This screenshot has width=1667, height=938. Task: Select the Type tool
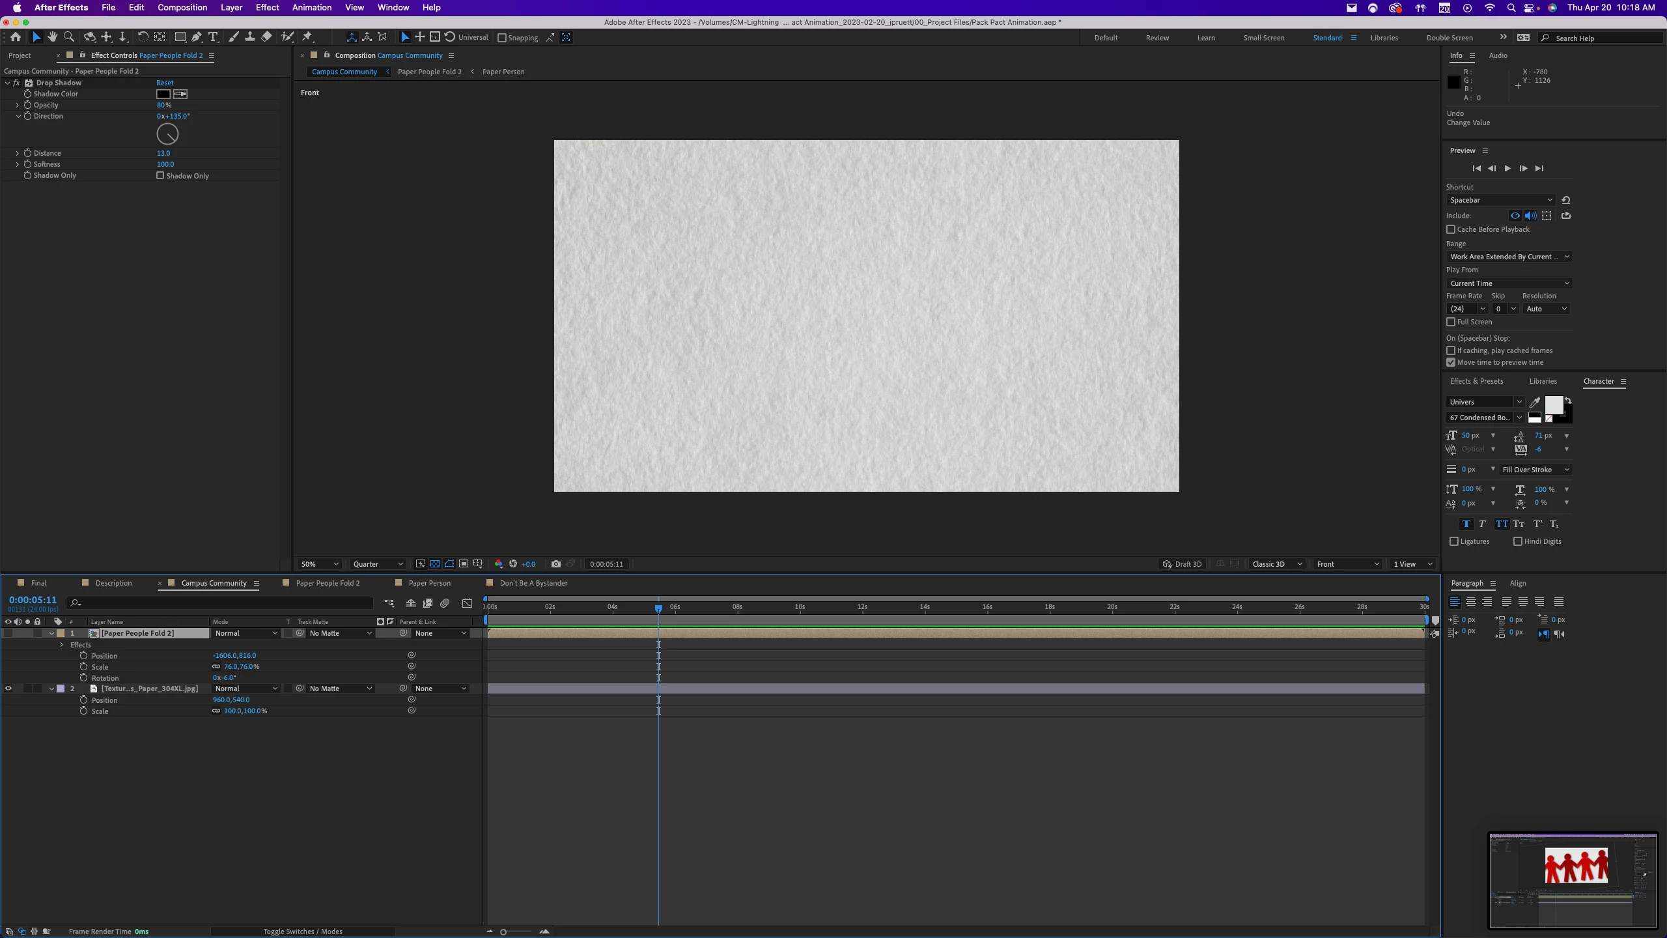pyautogui.click(x=213, y=37)
